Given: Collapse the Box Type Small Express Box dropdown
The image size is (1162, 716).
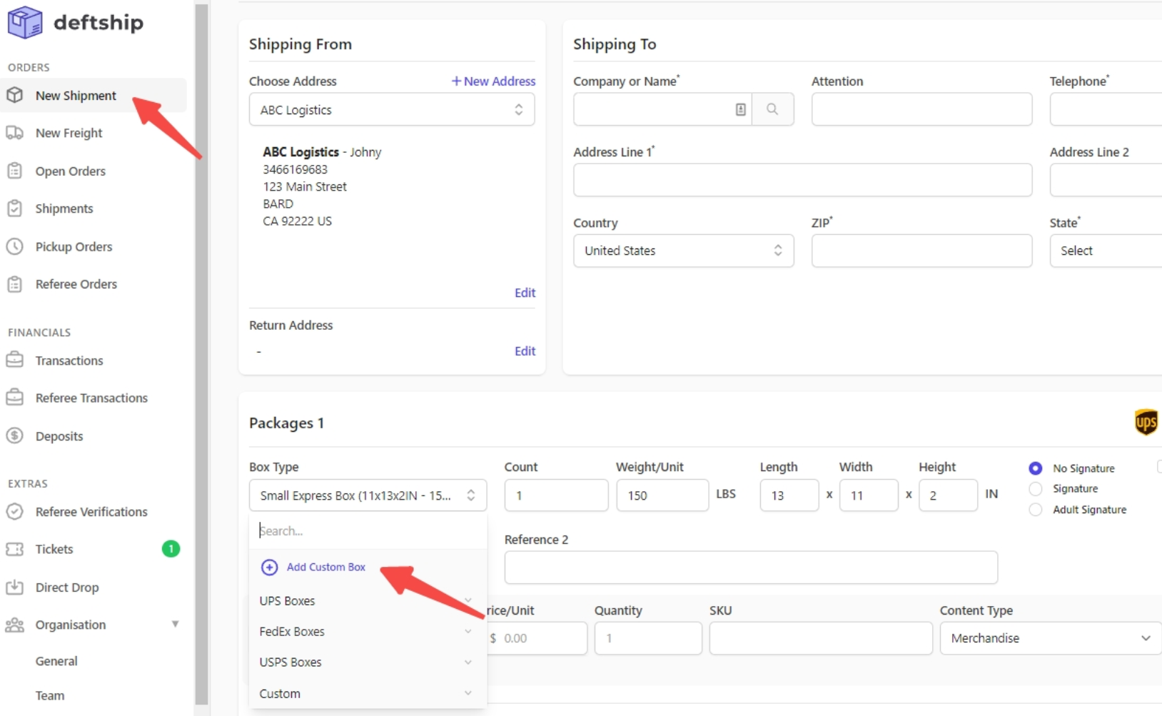Looking at the screenshot, I should [x=368, y=495].
